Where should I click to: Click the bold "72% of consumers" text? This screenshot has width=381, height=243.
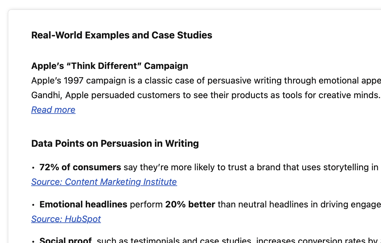click(80, 167)
